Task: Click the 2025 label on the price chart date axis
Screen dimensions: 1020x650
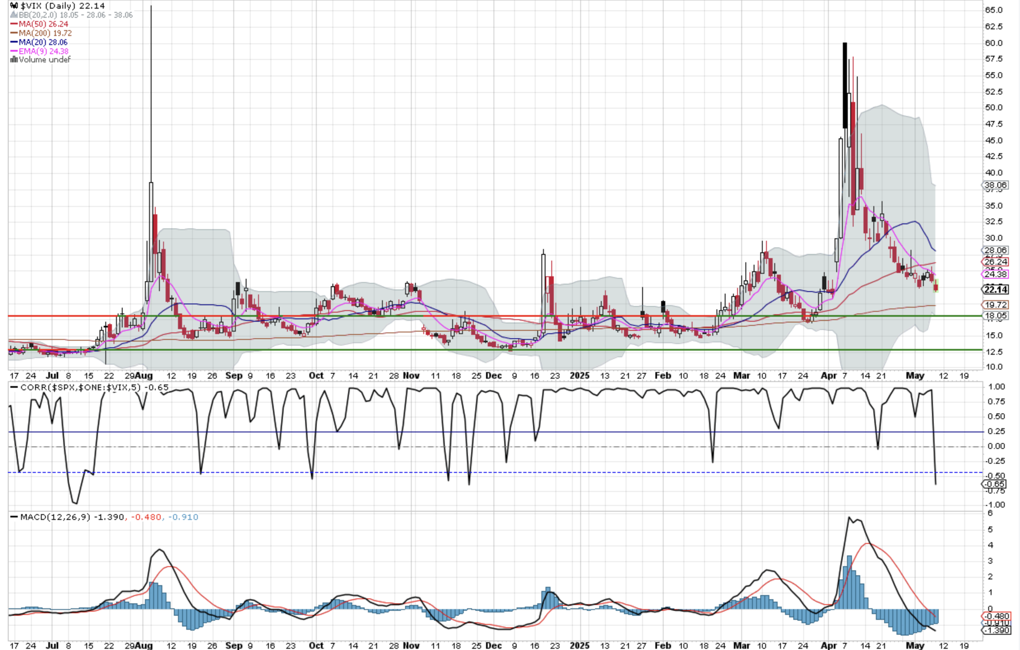Action: tap(579, 375)
